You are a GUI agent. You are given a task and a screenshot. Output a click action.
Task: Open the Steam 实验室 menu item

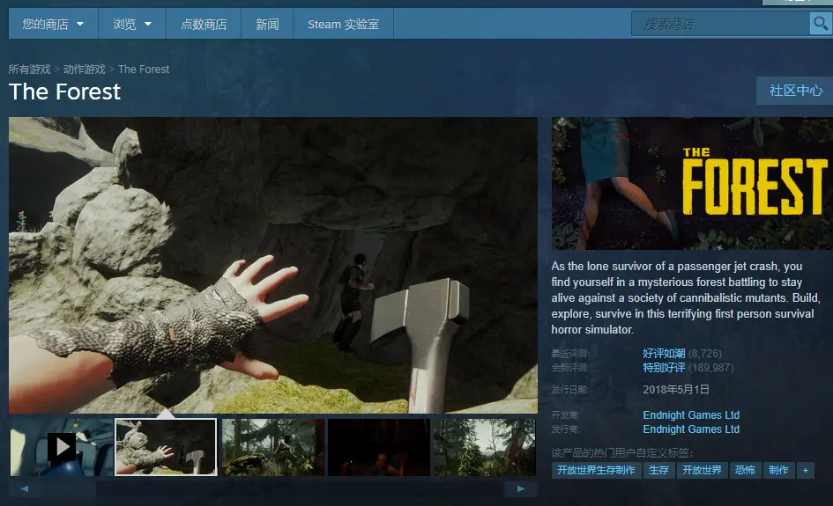(x=343, y=24)
